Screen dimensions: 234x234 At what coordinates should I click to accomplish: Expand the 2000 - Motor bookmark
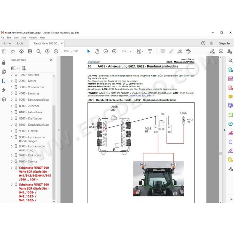click(12, 81)
